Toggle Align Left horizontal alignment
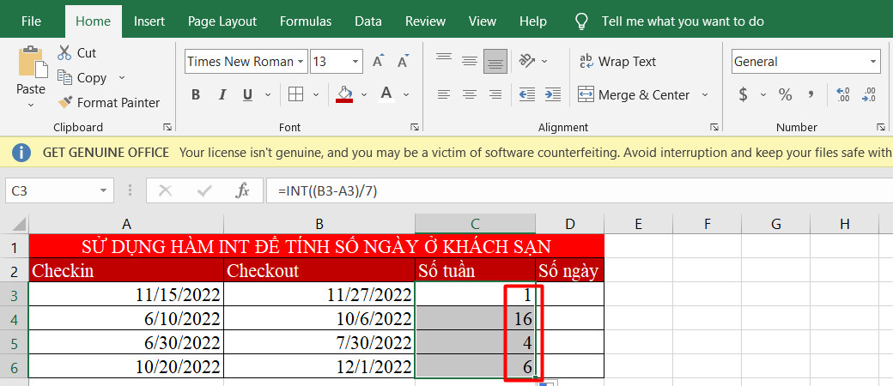This screenshot has width=893, height=386. pyautogui.click(x=444, y=94)
